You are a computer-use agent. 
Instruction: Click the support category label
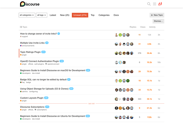click(x=24, y=37)
